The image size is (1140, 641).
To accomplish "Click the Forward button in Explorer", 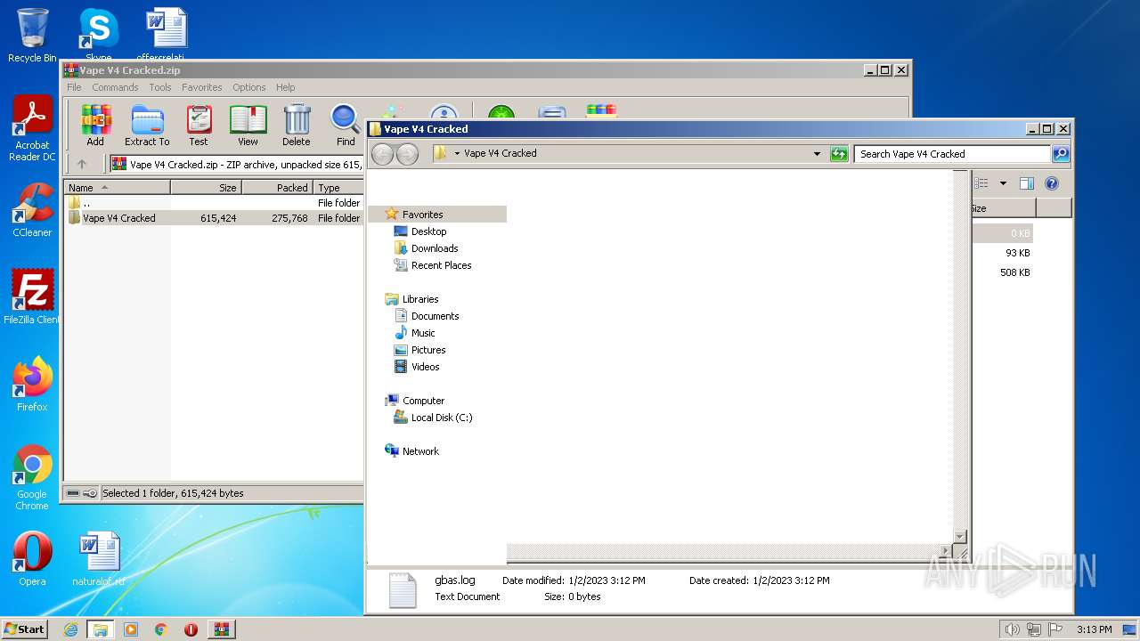I will [x=407, y=154].
